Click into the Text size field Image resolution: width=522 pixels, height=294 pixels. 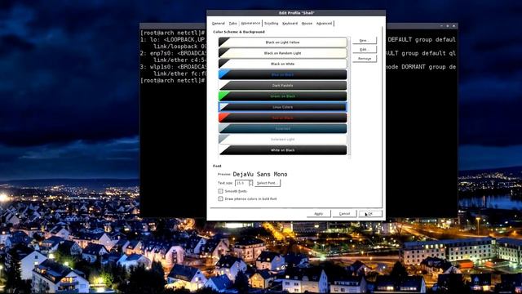click(242, 183)
